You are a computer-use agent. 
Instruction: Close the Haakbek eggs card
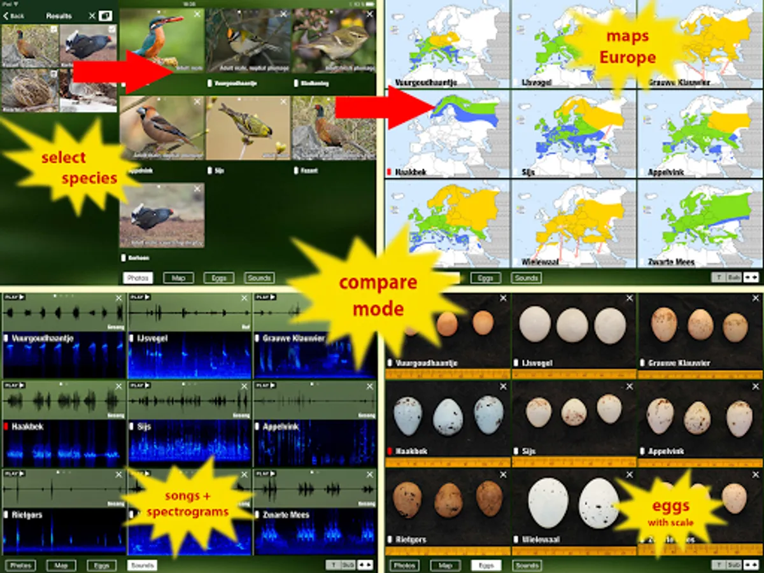pos(503,386)
